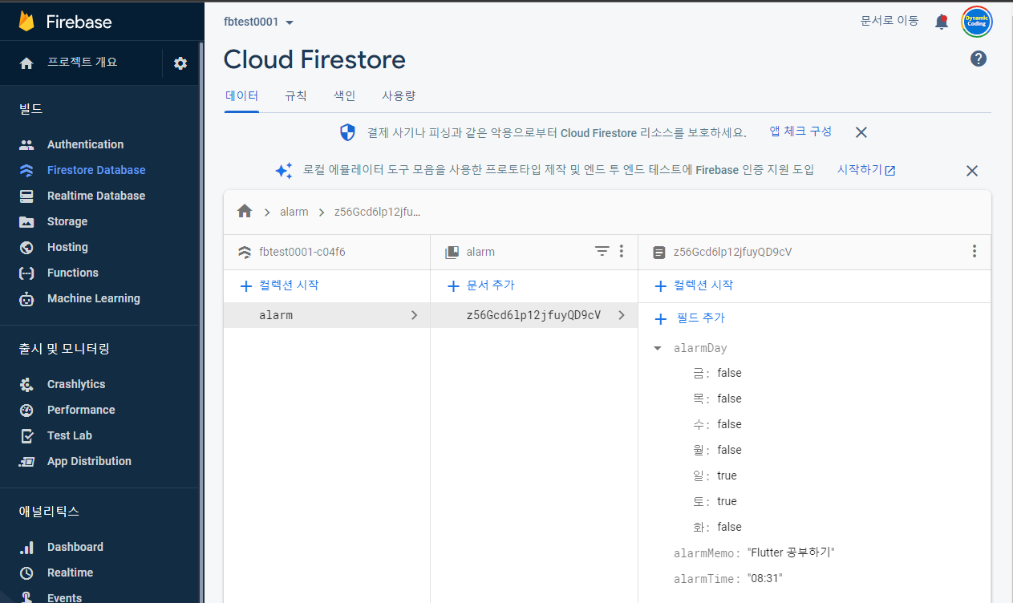Click the Performance gauge icon
The image size is (1013, 603).
point(26,410)
